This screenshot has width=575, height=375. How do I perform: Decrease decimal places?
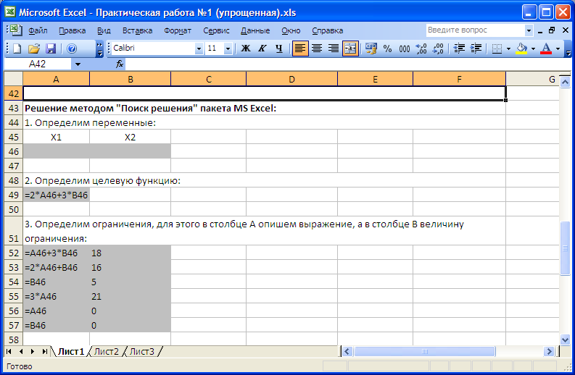438,49
